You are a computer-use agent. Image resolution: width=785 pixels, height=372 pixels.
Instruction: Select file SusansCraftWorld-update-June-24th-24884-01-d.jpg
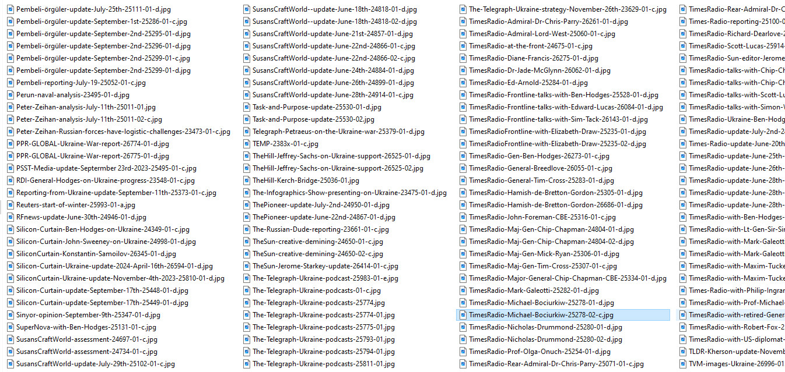[334, 70]
